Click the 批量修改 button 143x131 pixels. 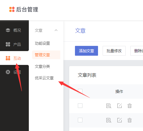(114, 51)
